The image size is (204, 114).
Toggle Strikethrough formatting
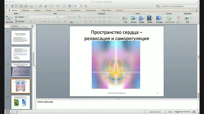pos(45,22)
